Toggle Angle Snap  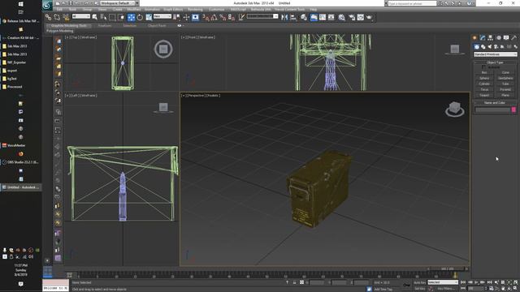(x=214, y=17)
